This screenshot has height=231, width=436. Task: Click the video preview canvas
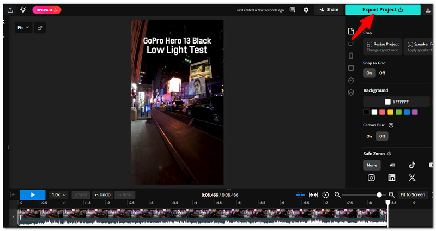point(177,102)
